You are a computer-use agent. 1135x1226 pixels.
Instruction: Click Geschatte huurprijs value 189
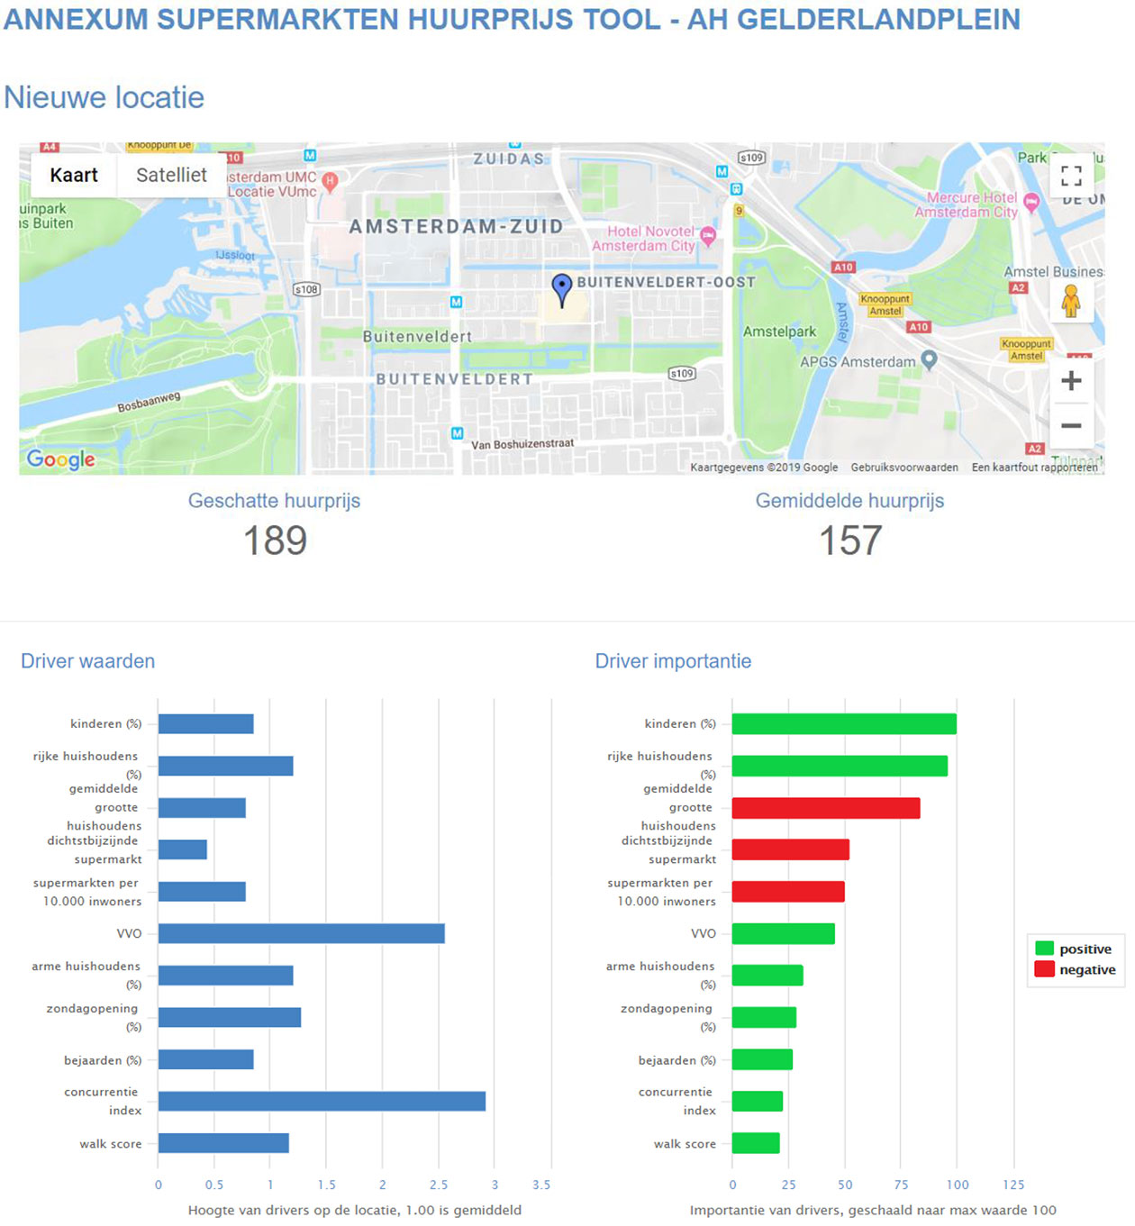pos(275,540)
